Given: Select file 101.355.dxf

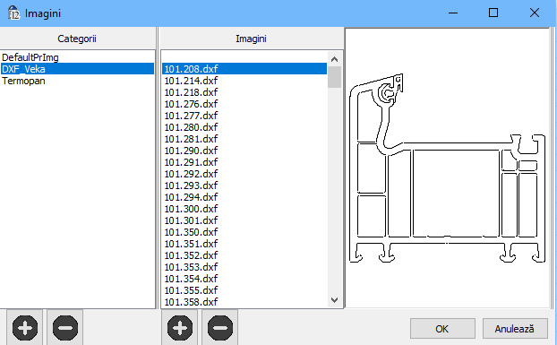Looking at the screenshot, I should point(244,290).
